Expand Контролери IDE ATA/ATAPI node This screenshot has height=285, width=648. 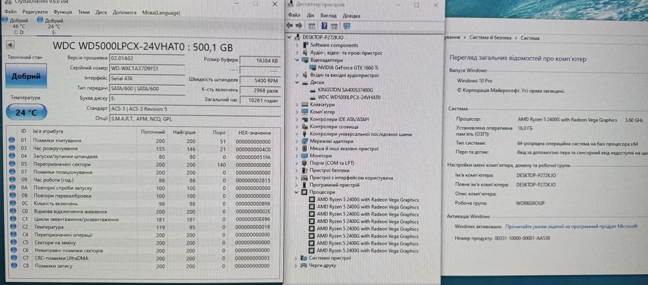(297, 119)
